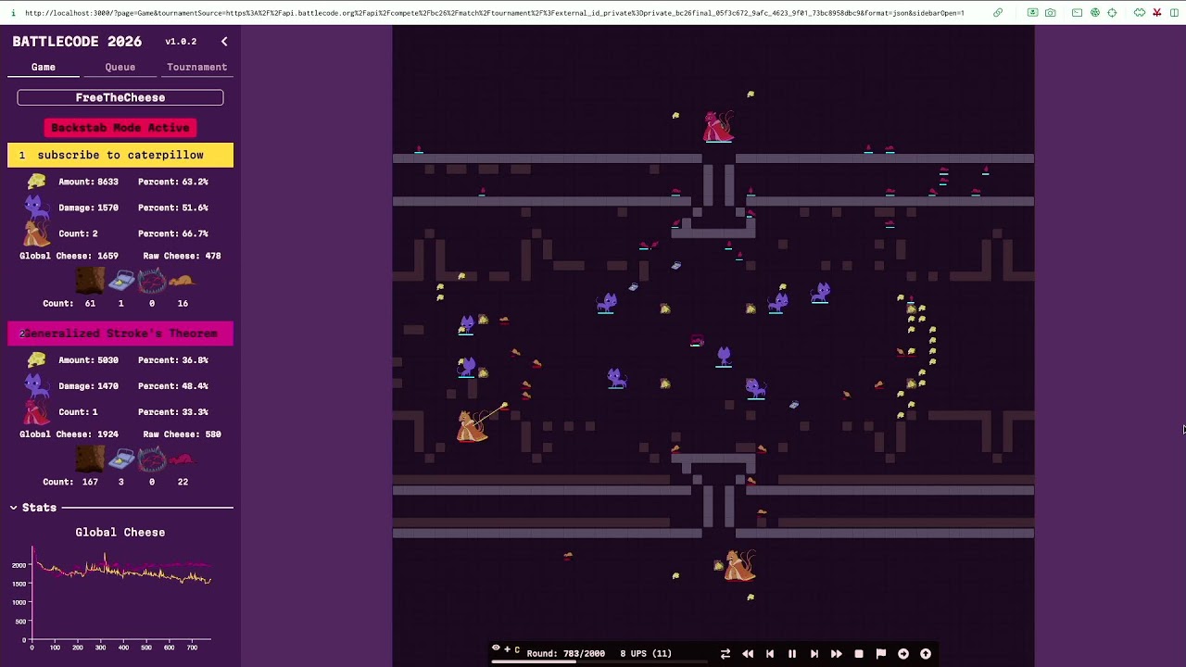
Task: Click second team's dirt block icon
Action: click(x=90, y=459)
